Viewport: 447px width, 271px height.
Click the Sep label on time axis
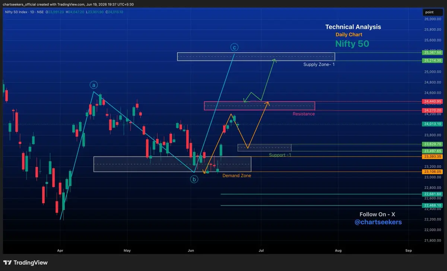point(409,251)
